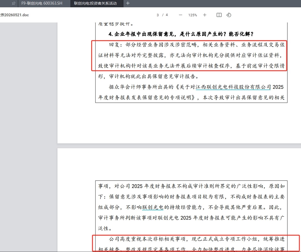The width and height of the screenshot is (301, 252).
Task: Click the line starting 审计事务所判断该事项
Action: click(x=191, y=218)
